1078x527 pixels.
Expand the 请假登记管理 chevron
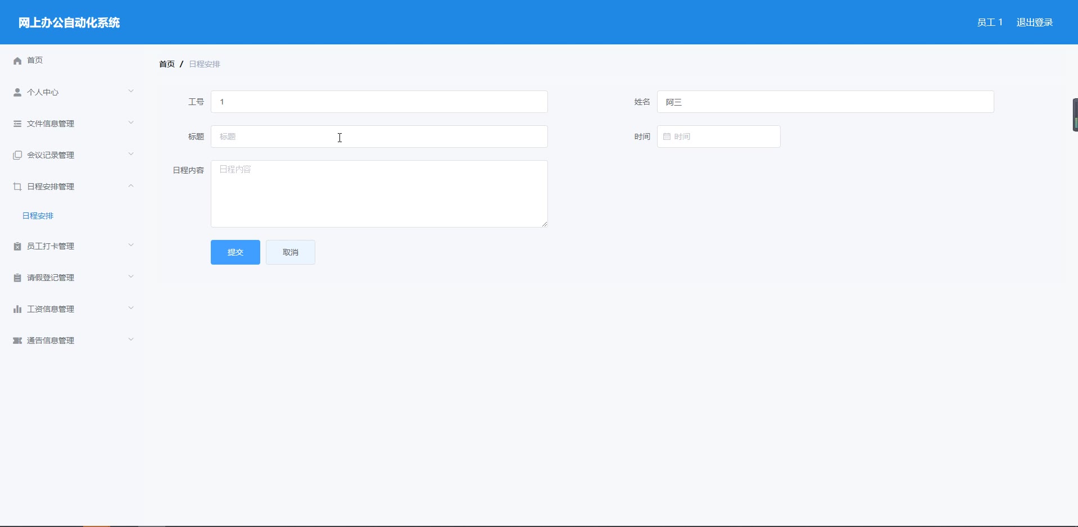[x=131, y=276]
